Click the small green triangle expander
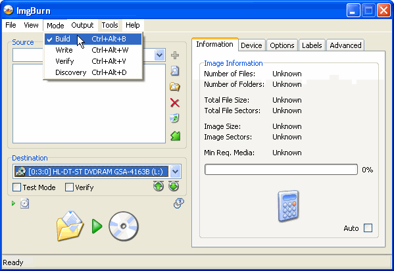Viewport: 394px width, 271px height. tap(13, 203)
